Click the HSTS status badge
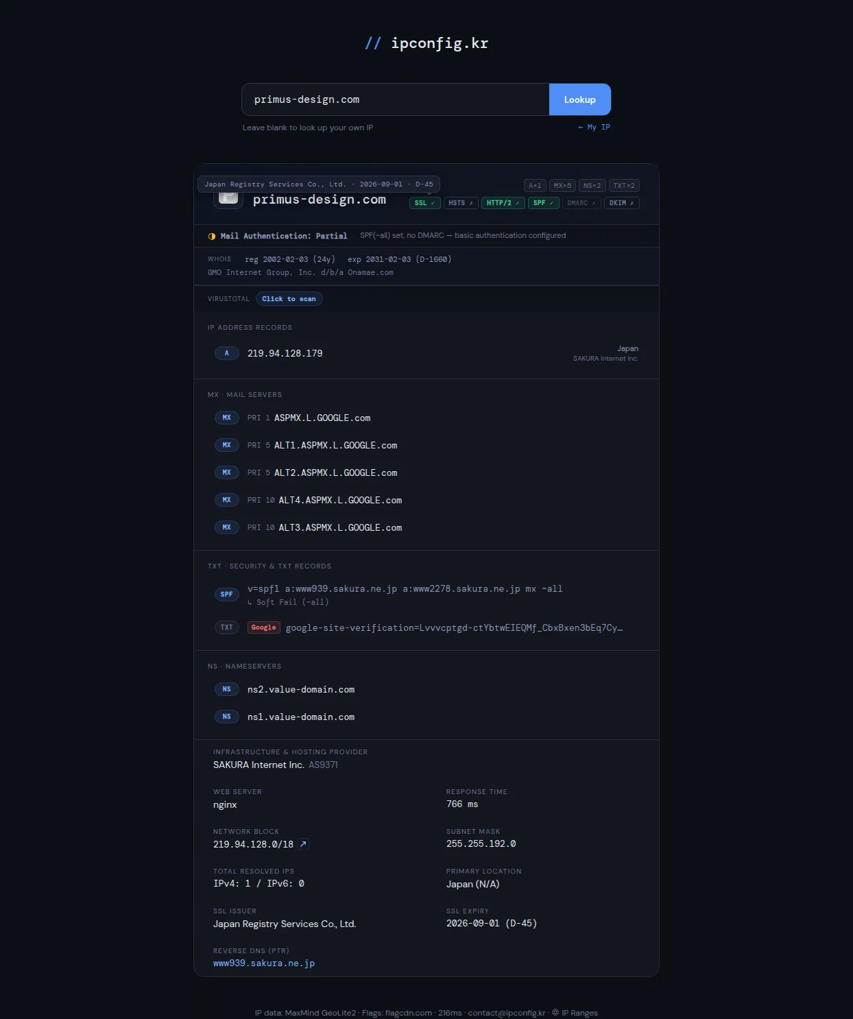The width and height of the screenshot is (853, 1019). click(x=461, y=203)
